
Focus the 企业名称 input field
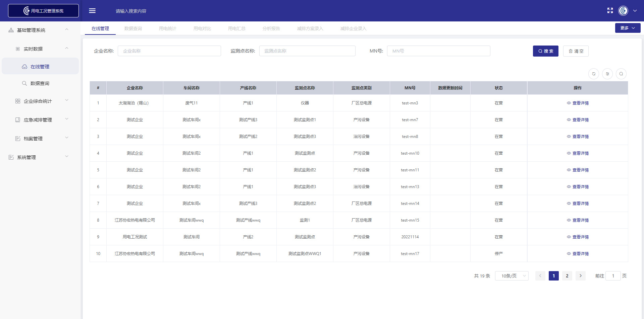(x=169, y=51)
